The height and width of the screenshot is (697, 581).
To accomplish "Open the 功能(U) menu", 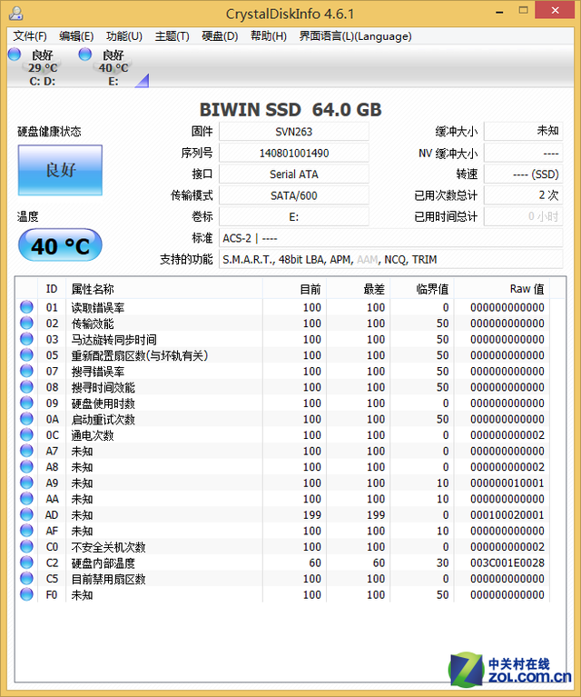I will click(x=123, y=36).
